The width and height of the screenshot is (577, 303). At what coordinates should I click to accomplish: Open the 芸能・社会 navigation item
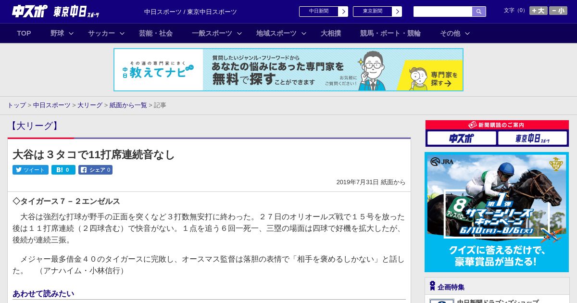(x=156, y=33)
